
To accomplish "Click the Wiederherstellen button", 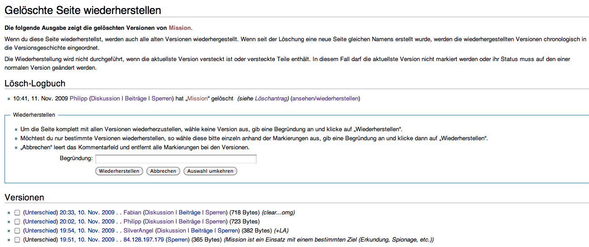I will 119,171.
